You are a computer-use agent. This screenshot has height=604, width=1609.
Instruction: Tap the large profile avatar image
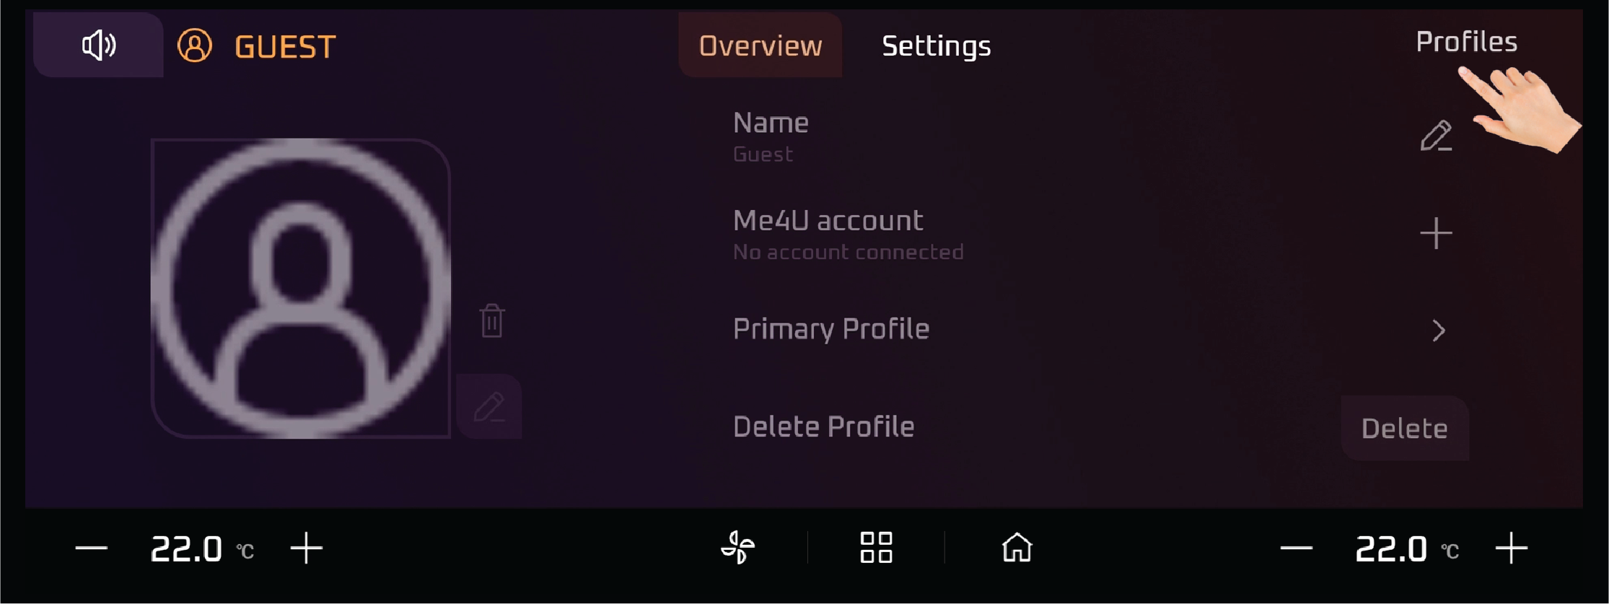301,288
